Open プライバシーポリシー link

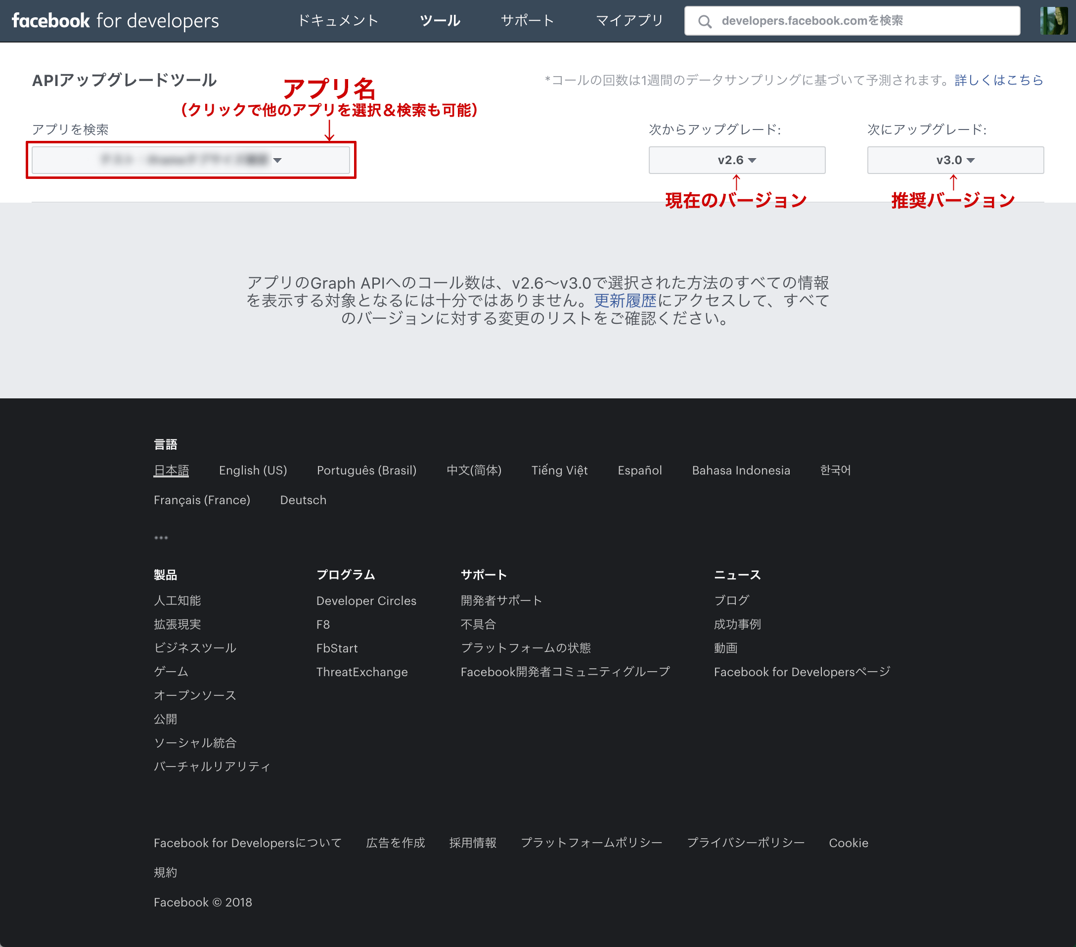(x=745, y=843)
